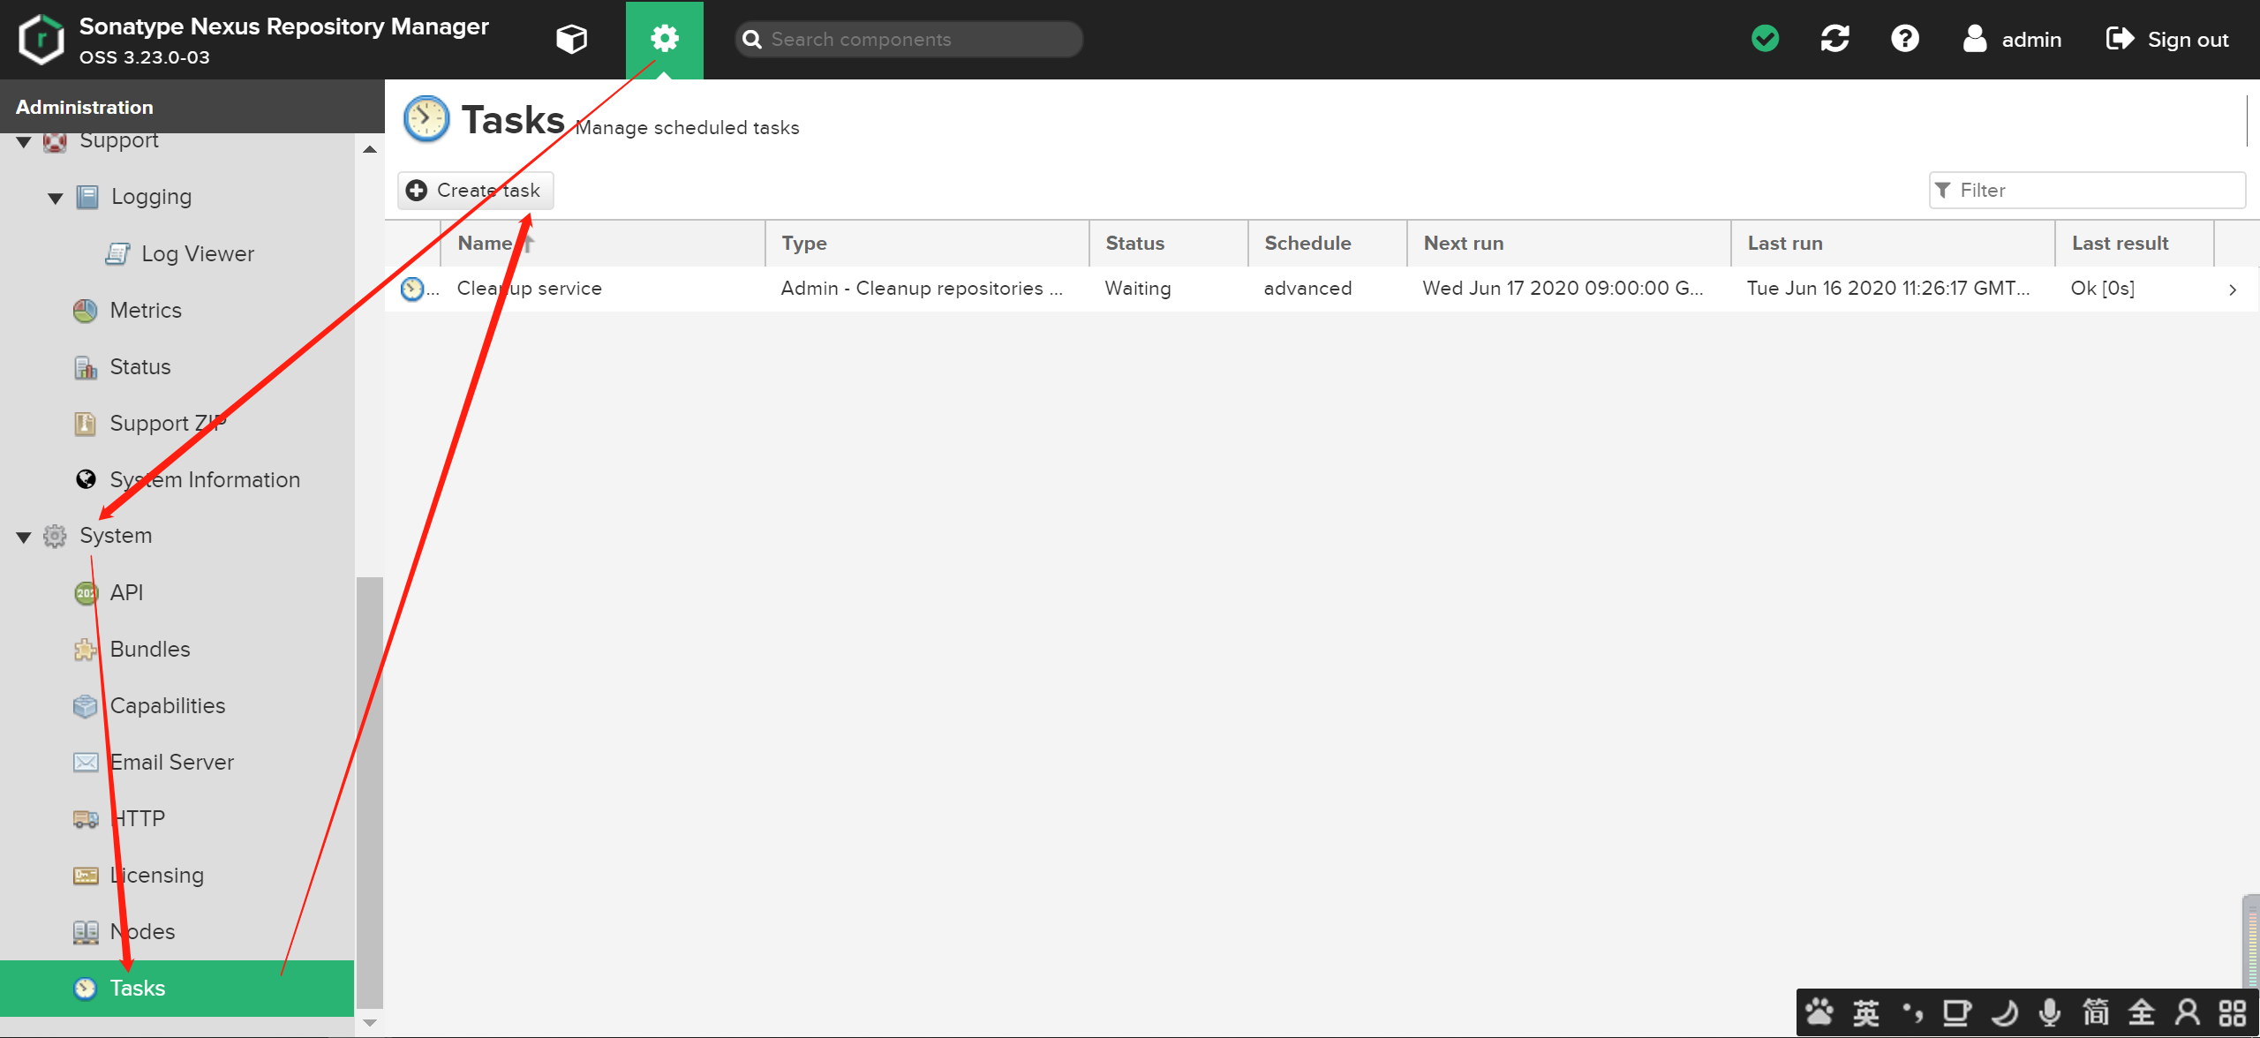The width and height of the screenshot is (2260, 1038).
Task: Click the green system status checkmark icon
Action: click(1765, 39)
